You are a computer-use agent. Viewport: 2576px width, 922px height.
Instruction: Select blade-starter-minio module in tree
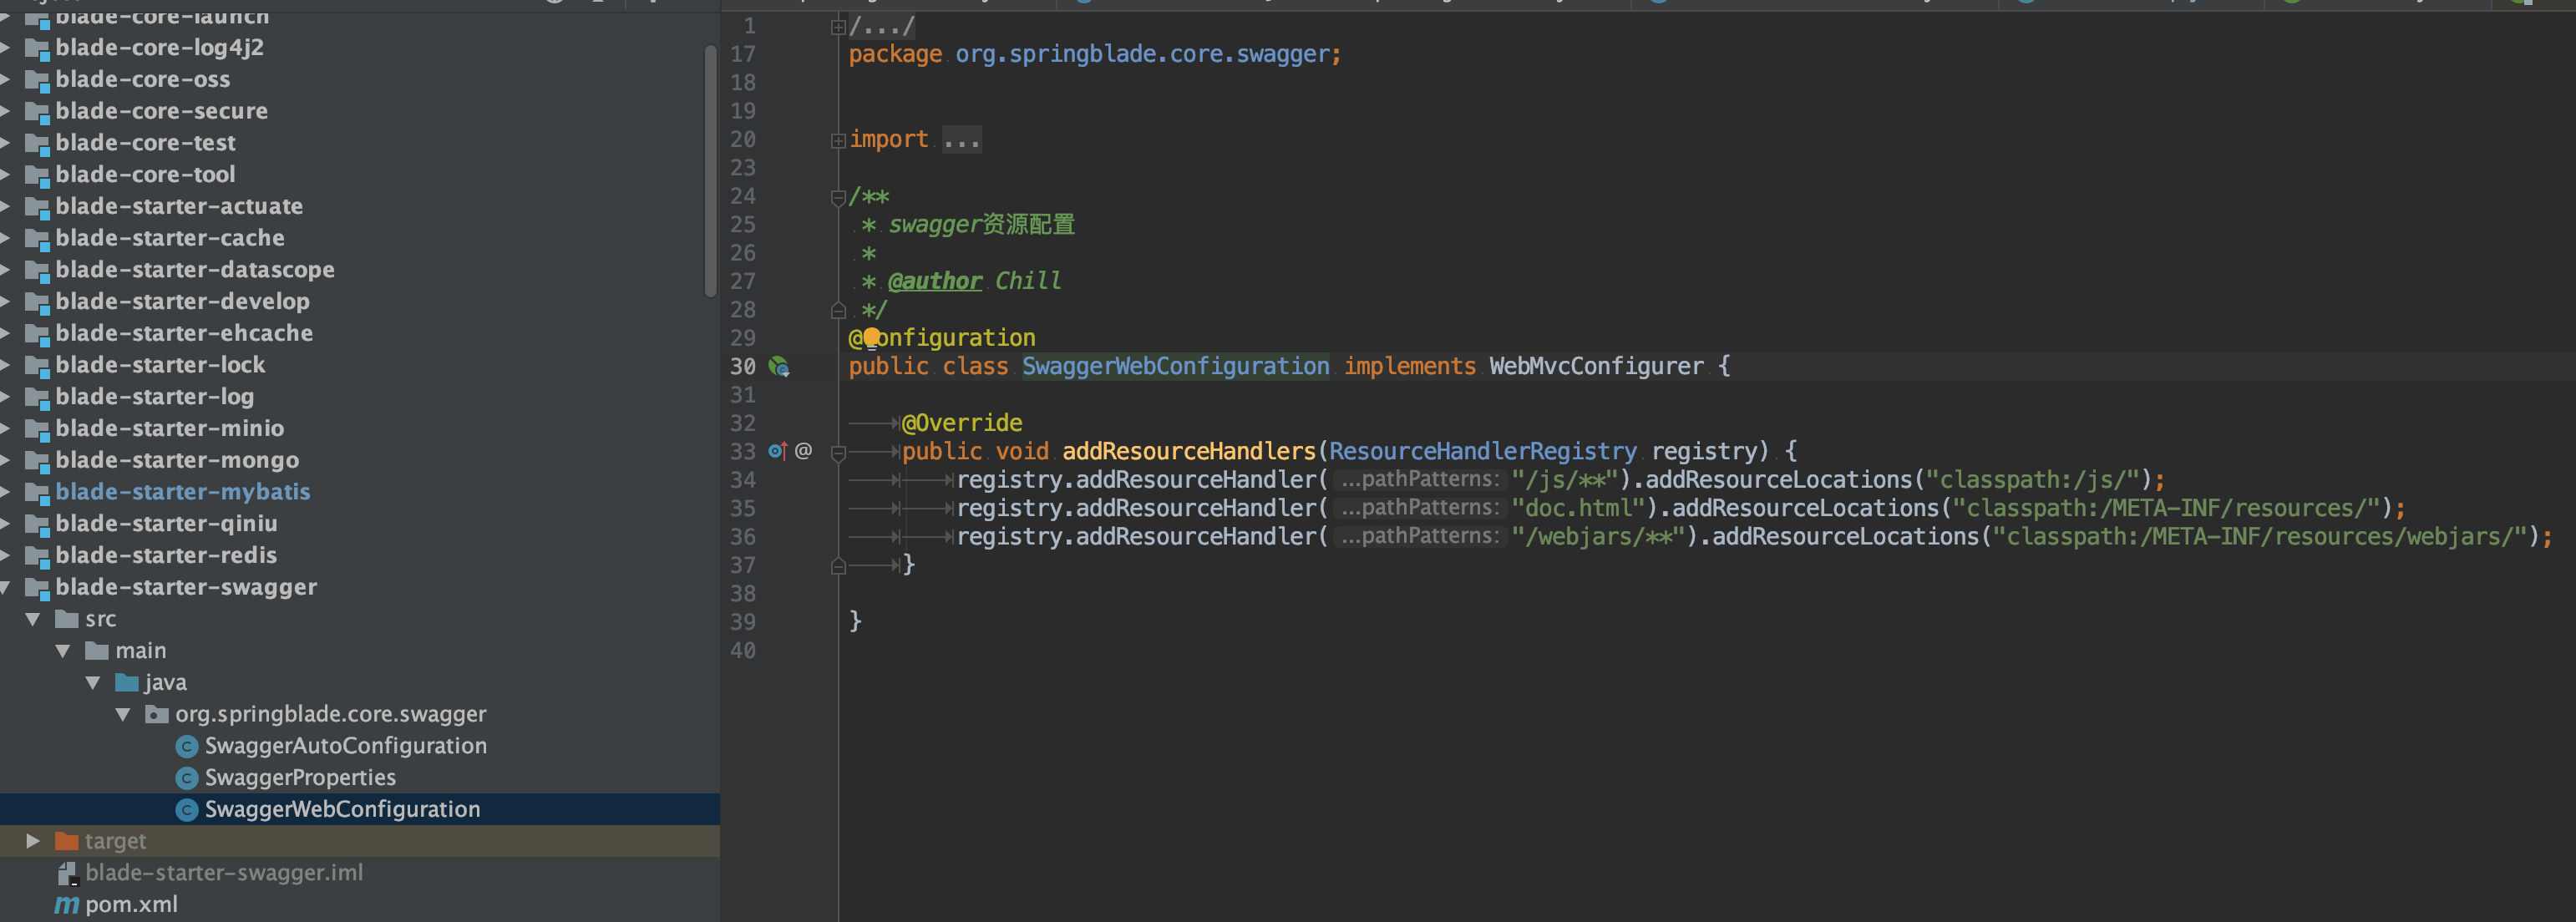tap(170, 429)
